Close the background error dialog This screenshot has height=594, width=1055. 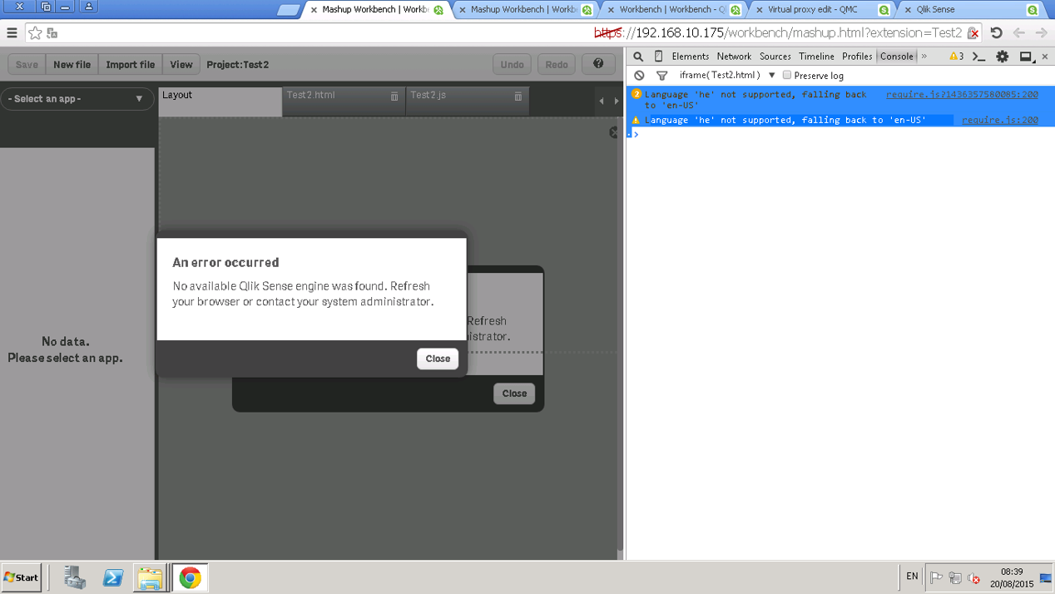[x=514, y=394]
